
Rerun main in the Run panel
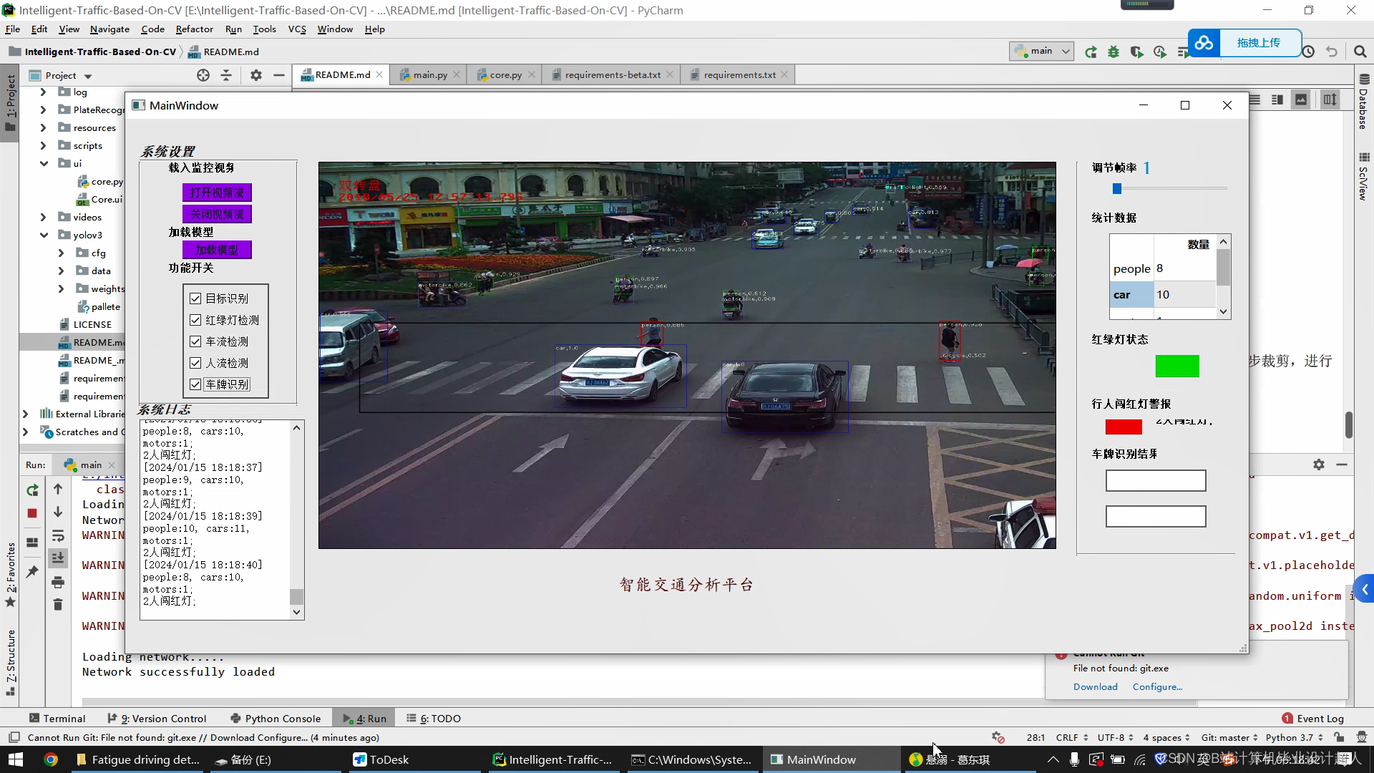[32, 490]
